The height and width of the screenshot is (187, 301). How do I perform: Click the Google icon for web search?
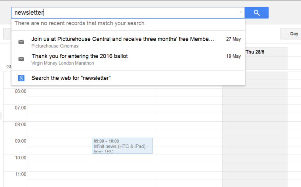(x=21, y=78)
